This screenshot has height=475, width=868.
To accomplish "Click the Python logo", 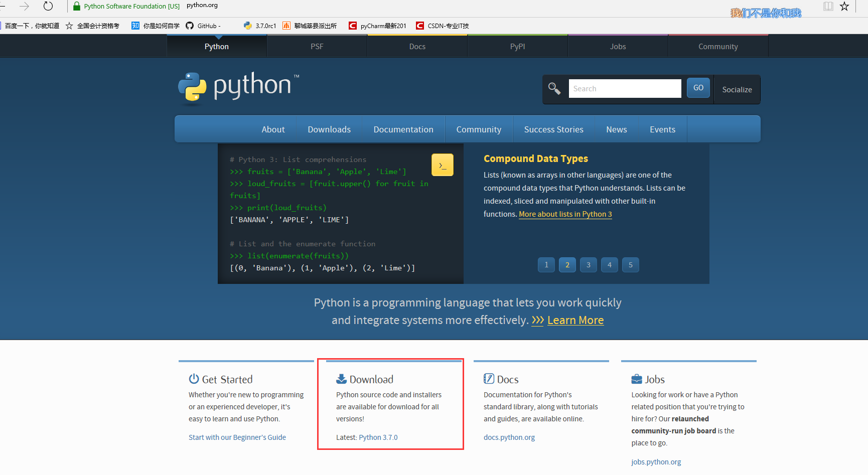I will click(238, 87).
